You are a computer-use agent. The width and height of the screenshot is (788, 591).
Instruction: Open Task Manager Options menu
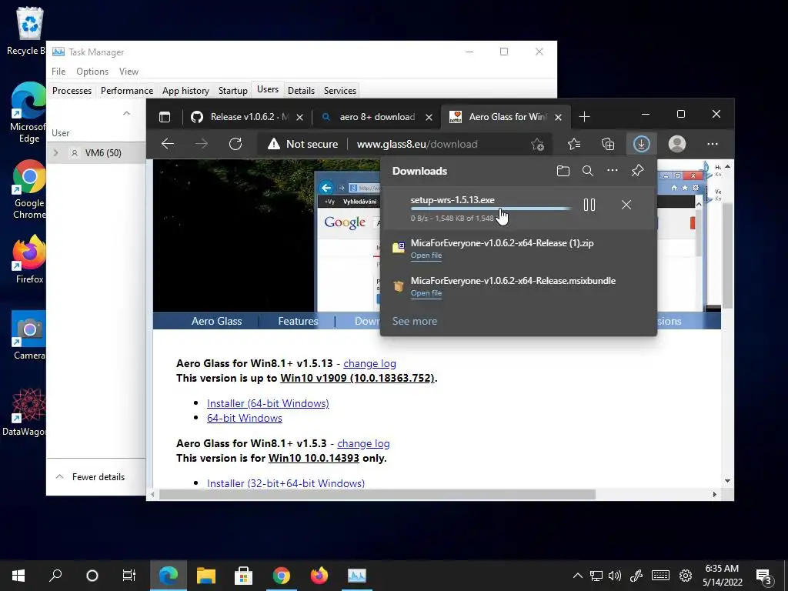click(92, 72)
